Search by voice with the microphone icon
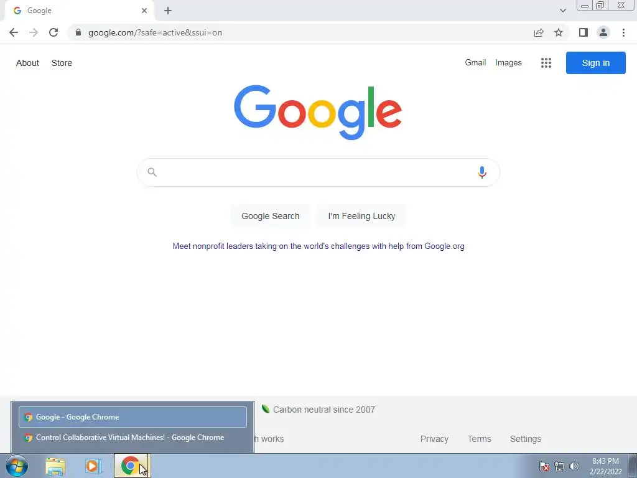This screenshot has height=478, width=637. click(482, 172)
